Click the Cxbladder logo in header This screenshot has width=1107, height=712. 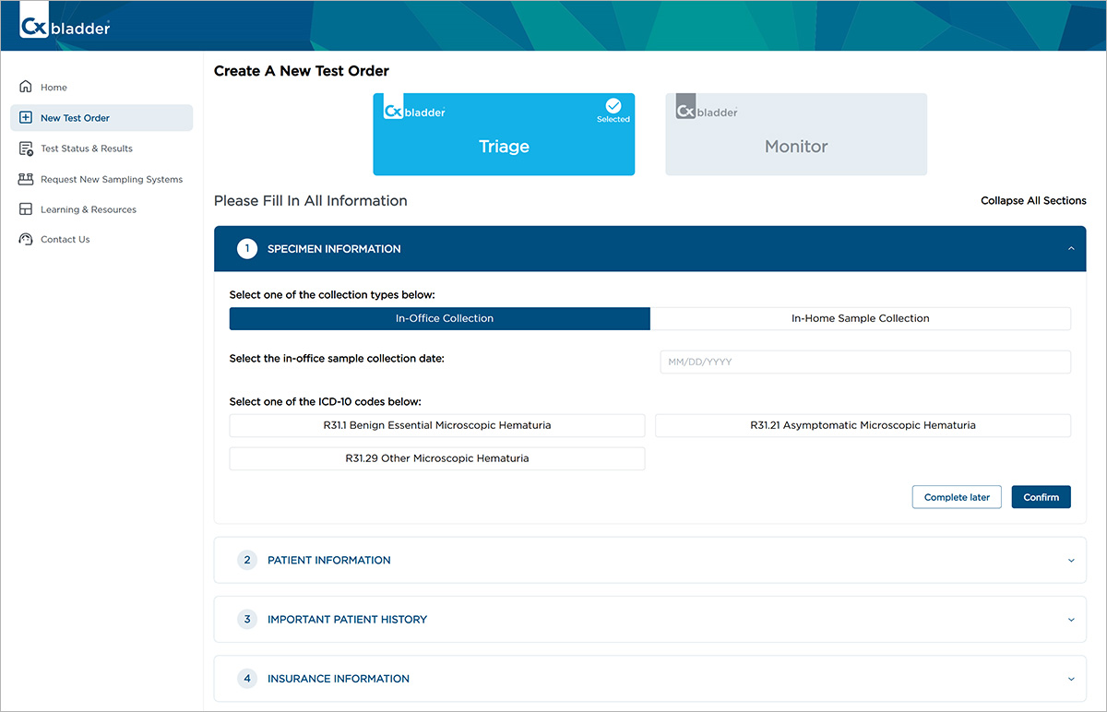(x=65, y=27)
